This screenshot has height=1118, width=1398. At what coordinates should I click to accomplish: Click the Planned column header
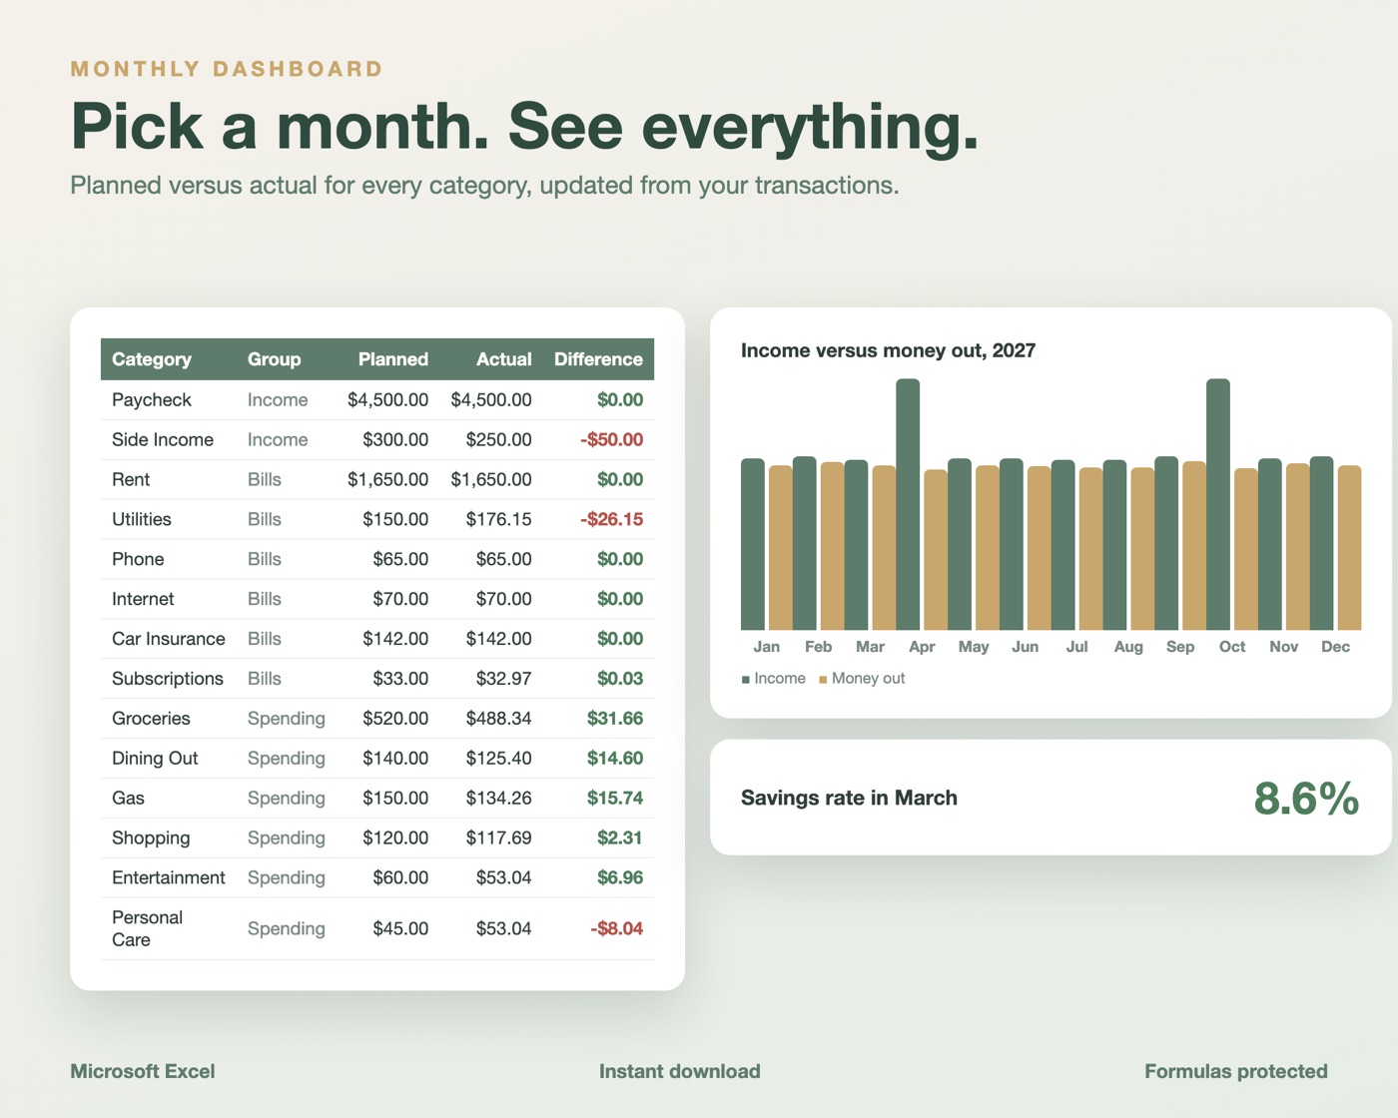point(392,359)
